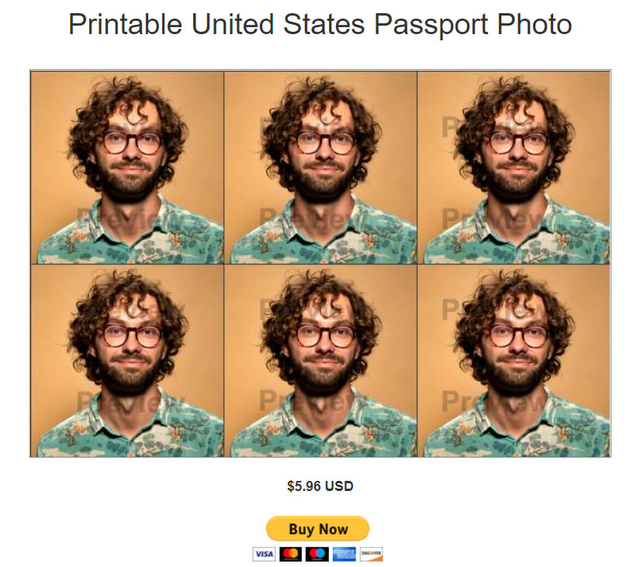The height and width of the screenshot is (567, 637).
Task: Click the USD currency label
Action: click(x=339, y=486)
